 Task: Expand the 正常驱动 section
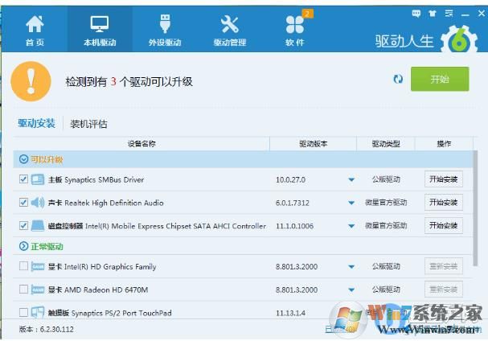click(x=23, y=246)
